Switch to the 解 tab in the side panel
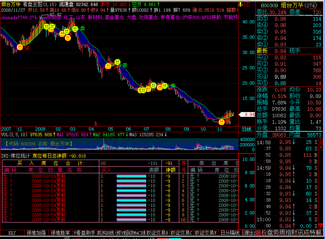 (319, 233)
